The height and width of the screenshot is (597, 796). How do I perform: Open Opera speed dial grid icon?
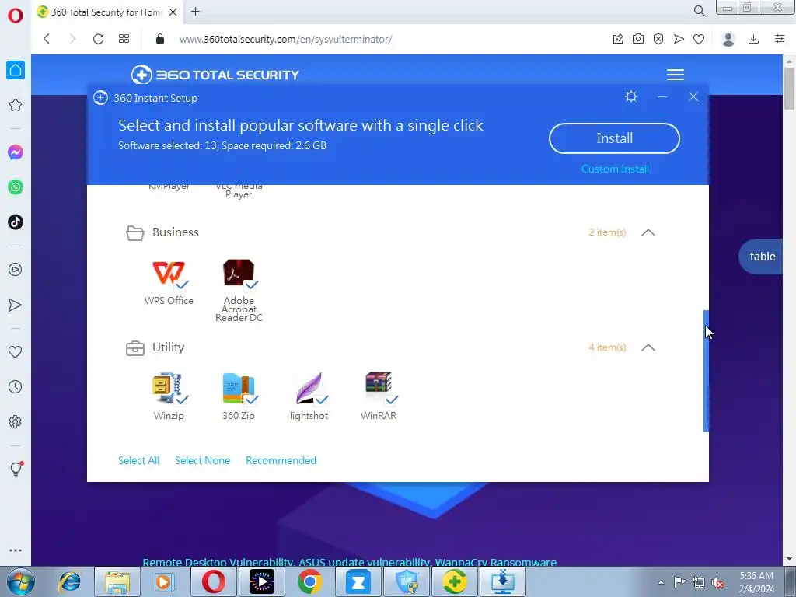point(124,39)
